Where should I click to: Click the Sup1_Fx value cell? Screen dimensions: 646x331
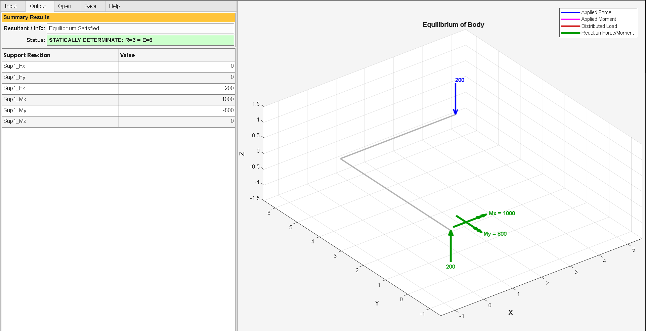click(x=177, y=66)
